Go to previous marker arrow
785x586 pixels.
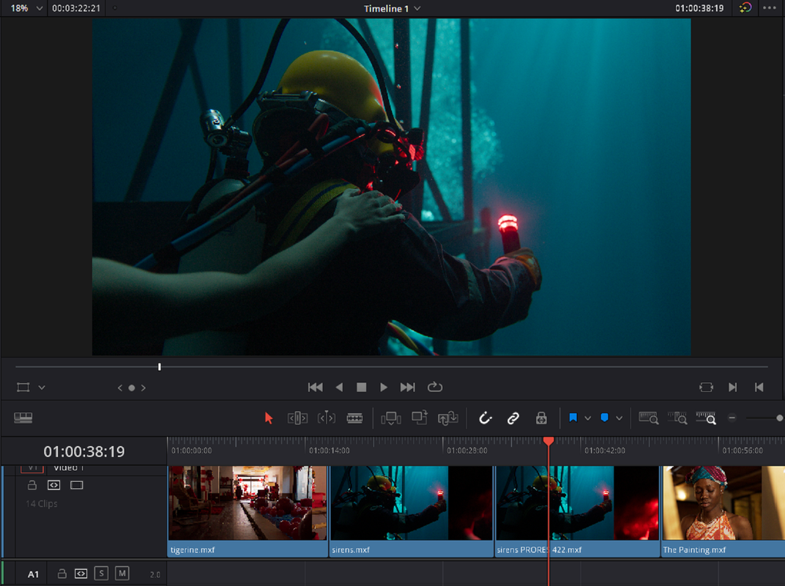[x=119, y=387]
